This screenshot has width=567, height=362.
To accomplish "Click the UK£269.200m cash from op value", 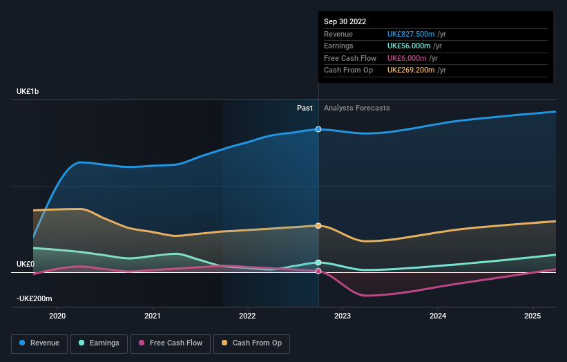I will pos(411,70).
